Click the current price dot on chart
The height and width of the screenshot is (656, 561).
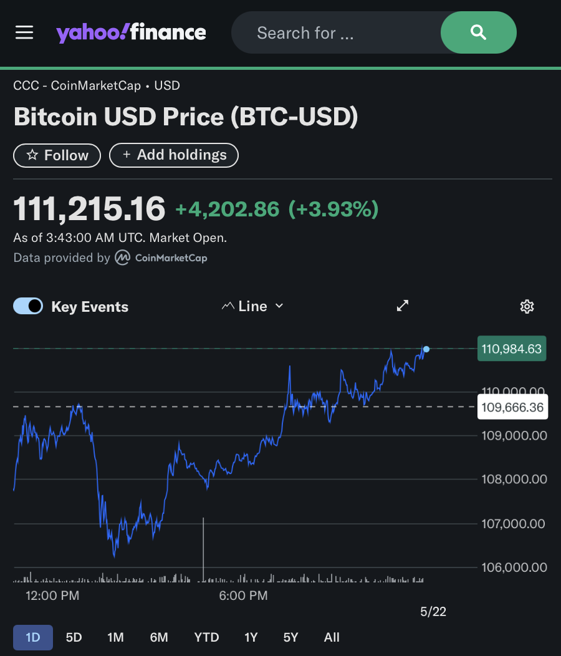pyautogui.click(x=426, y=349)
